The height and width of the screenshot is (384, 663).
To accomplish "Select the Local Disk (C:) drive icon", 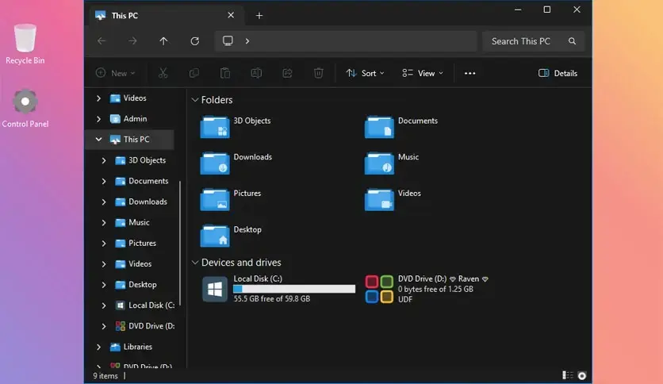I will point(215,290).
